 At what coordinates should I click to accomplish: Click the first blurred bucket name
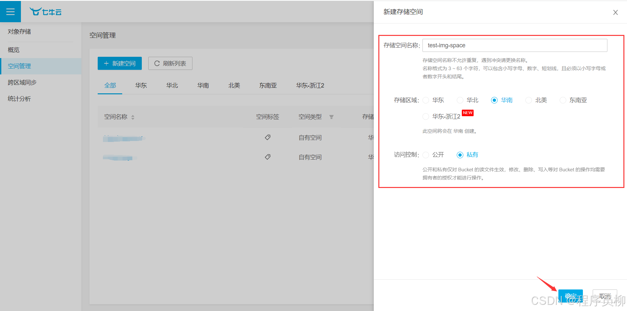click(x=124, y=138)
